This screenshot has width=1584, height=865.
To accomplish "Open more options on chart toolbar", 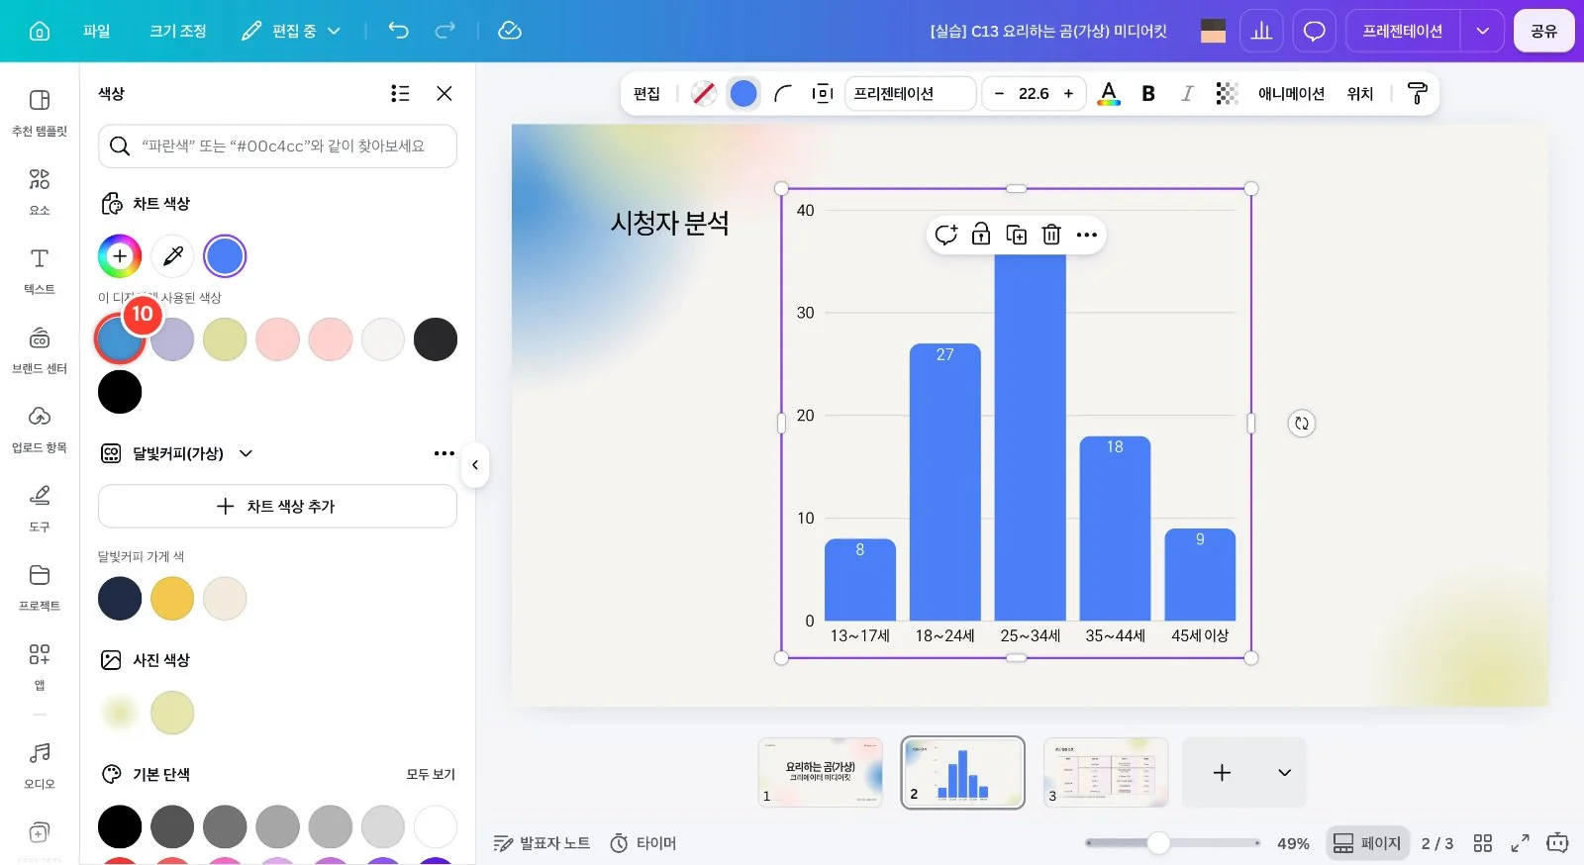I will 1087,235.
